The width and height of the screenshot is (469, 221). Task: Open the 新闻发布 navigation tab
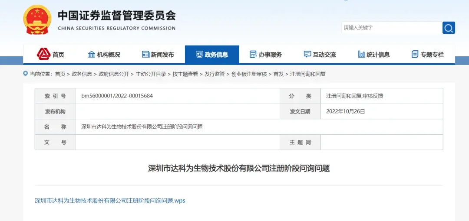[158, 54]
